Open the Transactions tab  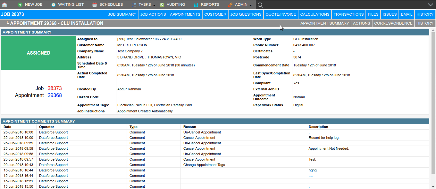pyautogui.click(x=348, y=14)
